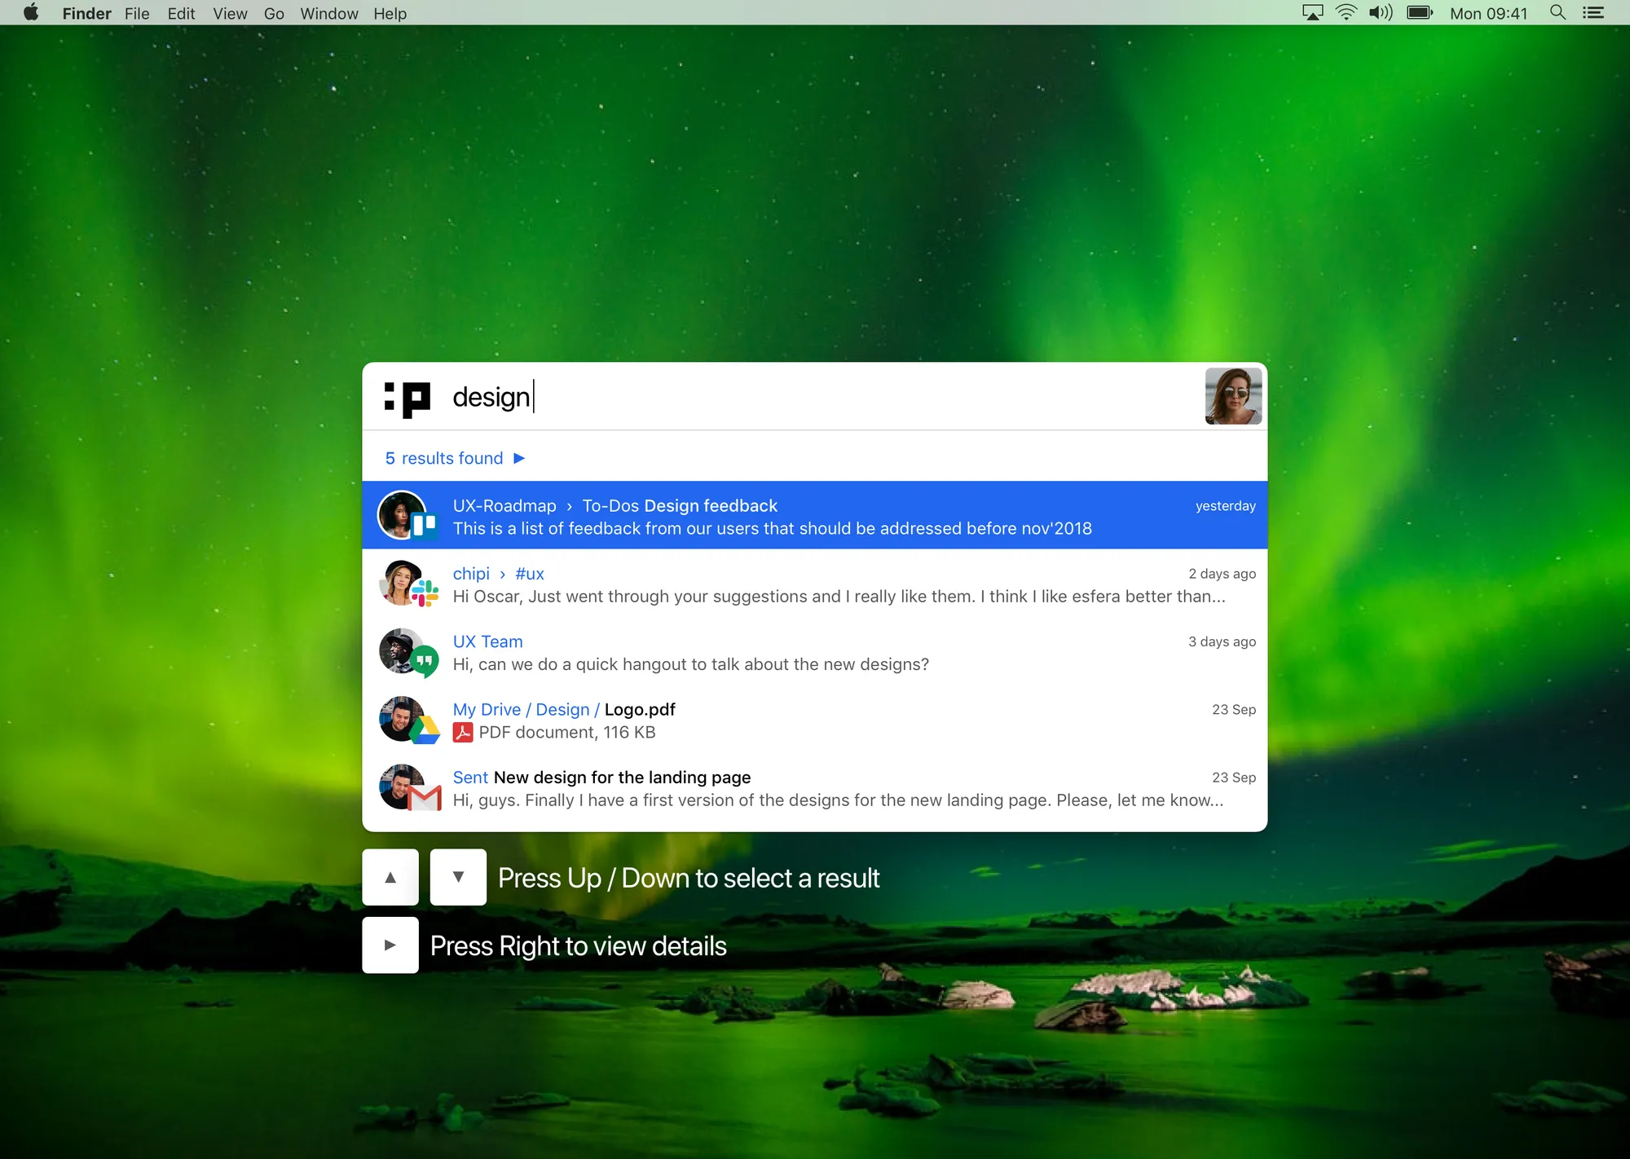This screenshot has width=1630, height=1159.
Task: Open the View menu
Action: click(230, 14)
